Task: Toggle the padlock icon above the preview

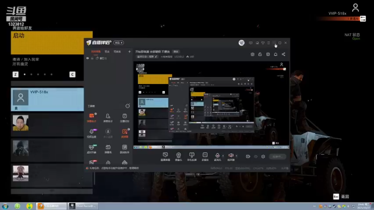Action: click(x=260, y=54)
